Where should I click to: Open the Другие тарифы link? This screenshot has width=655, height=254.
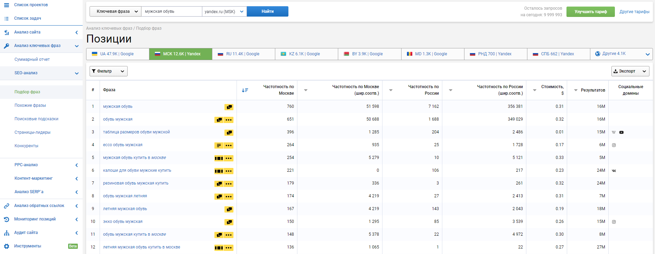pyautogui.click(x=634, y=12)
